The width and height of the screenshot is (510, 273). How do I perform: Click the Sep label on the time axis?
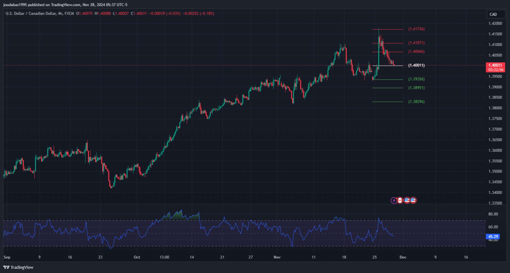(7, 258)
